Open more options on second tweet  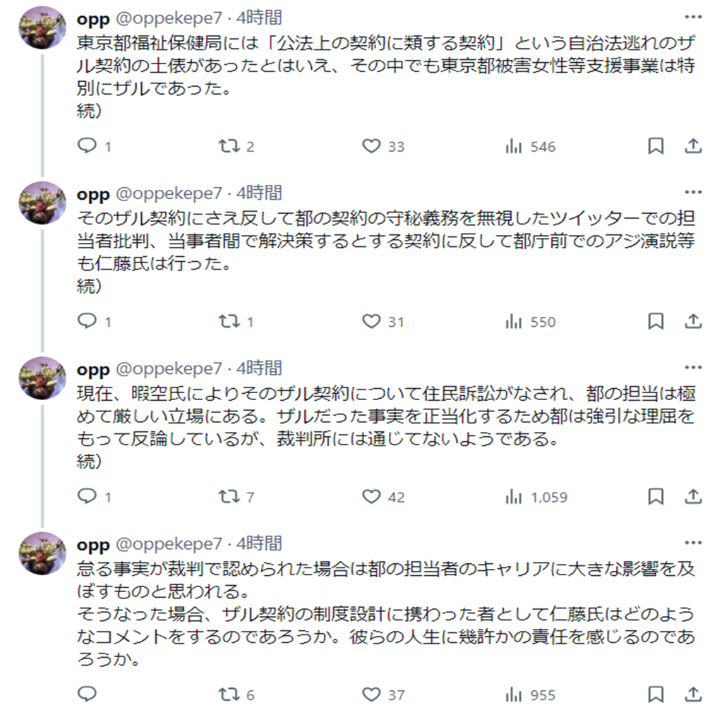click(x=693, y=193)
